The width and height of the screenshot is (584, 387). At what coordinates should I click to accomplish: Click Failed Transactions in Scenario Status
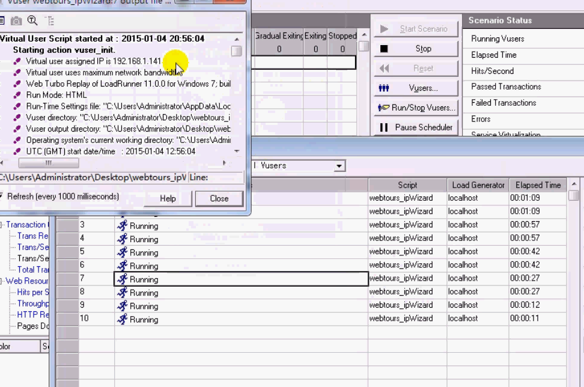tap(503, 103)
